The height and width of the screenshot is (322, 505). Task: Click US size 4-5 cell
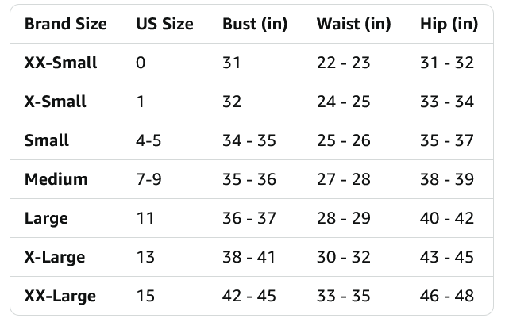(148, 140)
